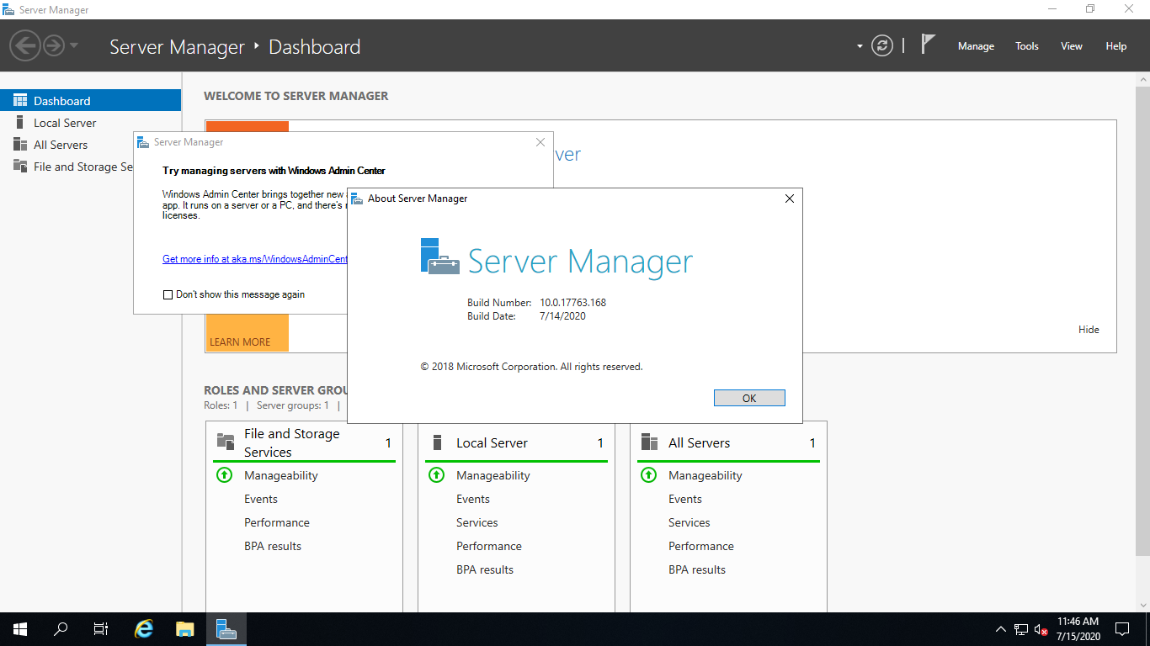Open Events in File and Storage Services tile
This screenshot has width=1150, height=646.
click(x=261, y=499)
